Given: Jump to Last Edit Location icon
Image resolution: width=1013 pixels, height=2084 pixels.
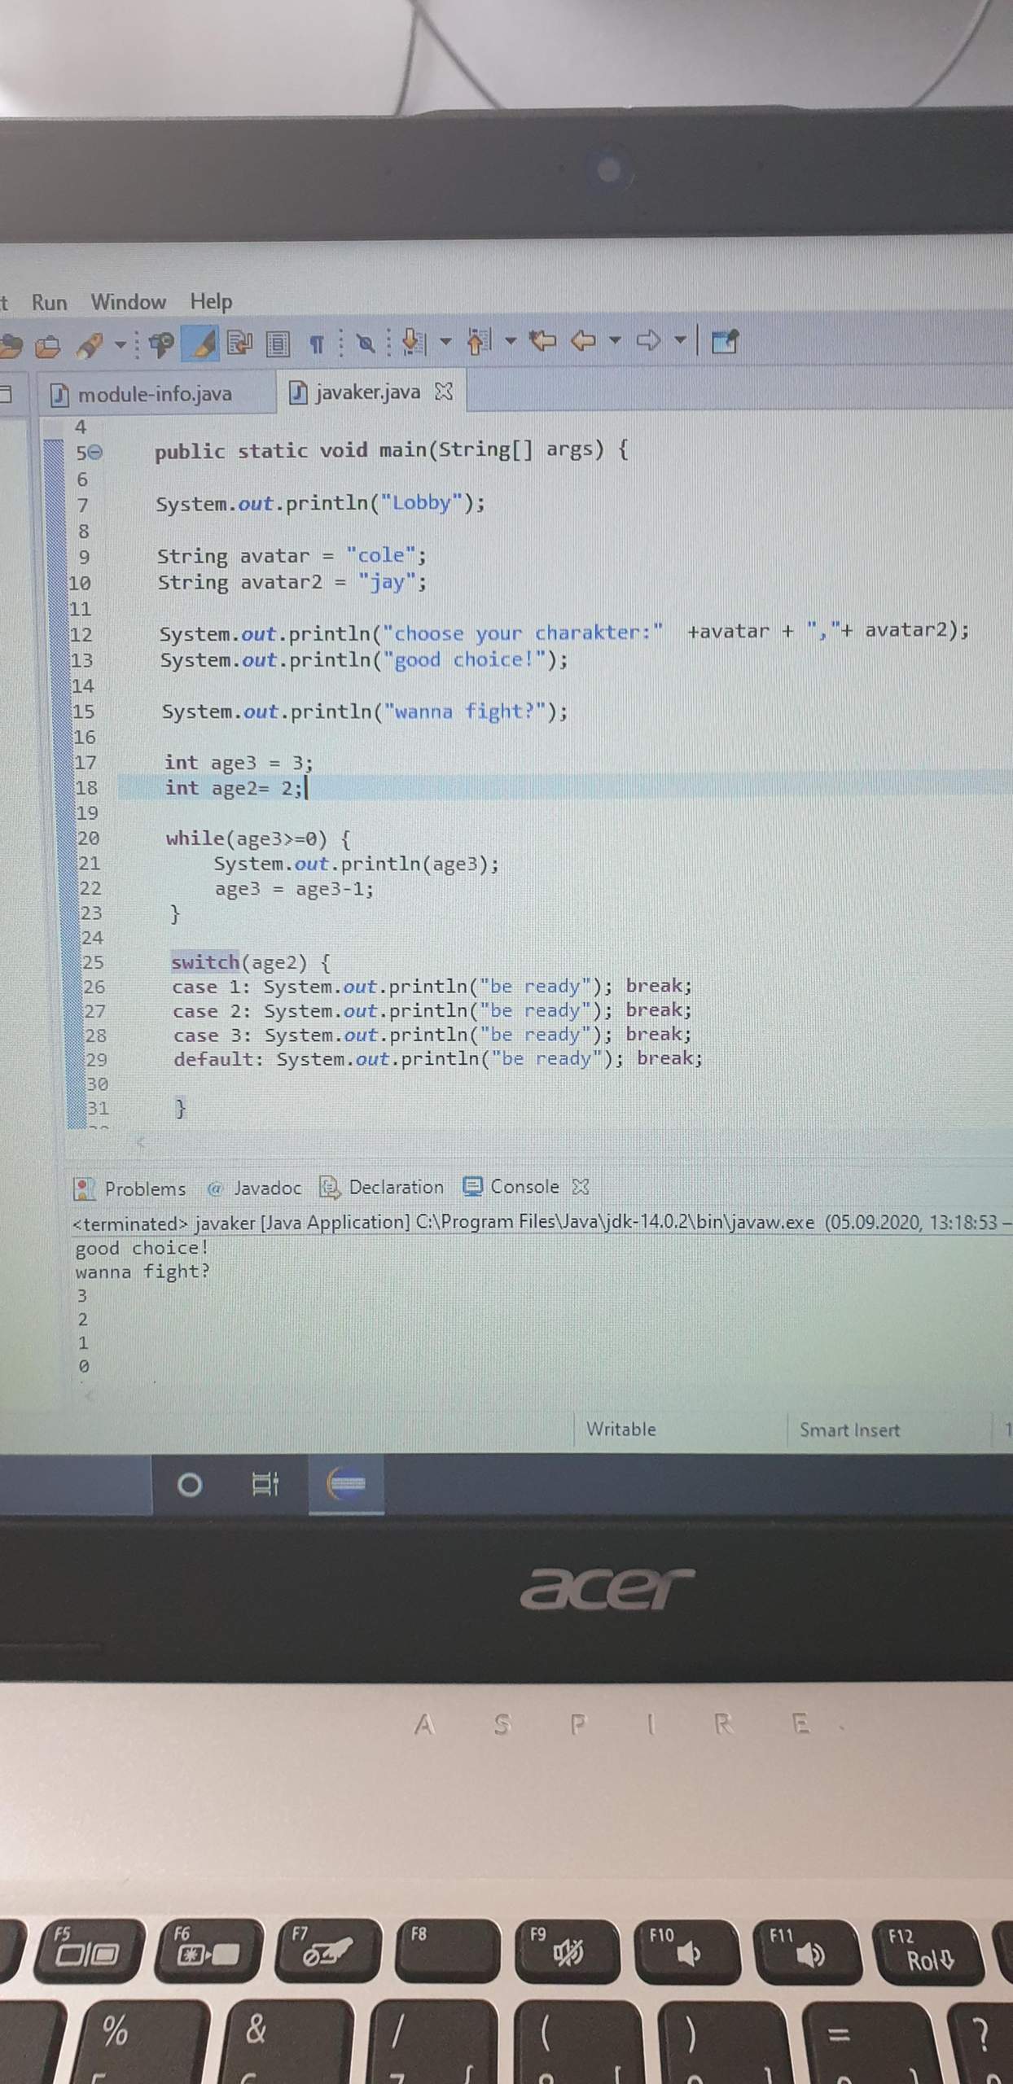Looking at the screenshot, I should [x=542, y=340].
